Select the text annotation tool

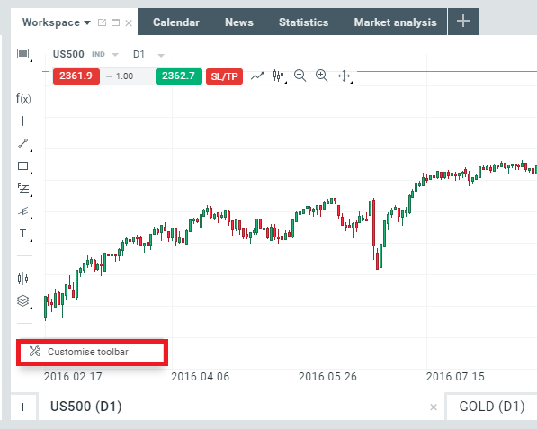(x=23, y=233)
